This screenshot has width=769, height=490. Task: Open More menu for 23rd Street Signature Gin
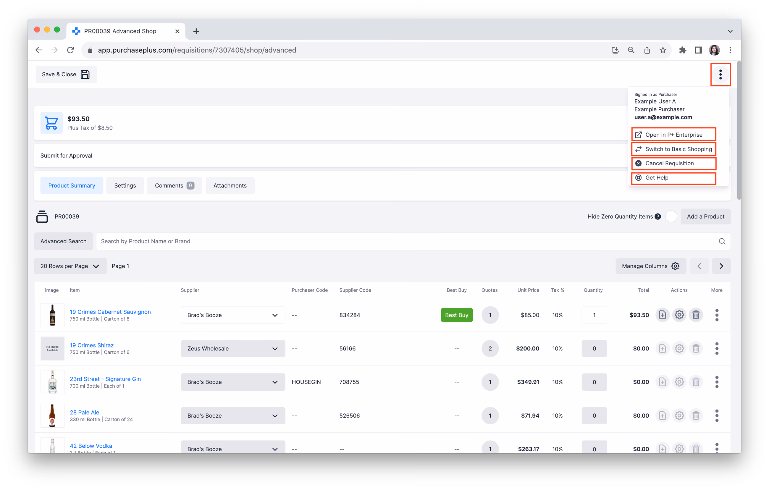[x=717, y=382]
